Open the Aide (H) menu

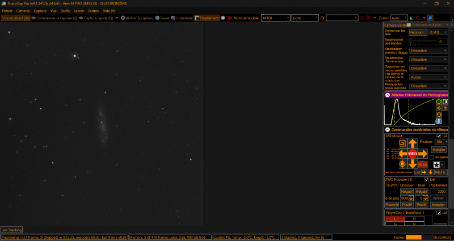click(x=109, y=11)
